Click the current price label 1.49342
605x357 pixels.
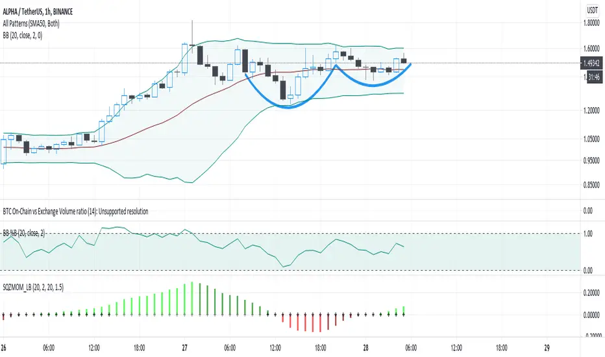(591, 63)
